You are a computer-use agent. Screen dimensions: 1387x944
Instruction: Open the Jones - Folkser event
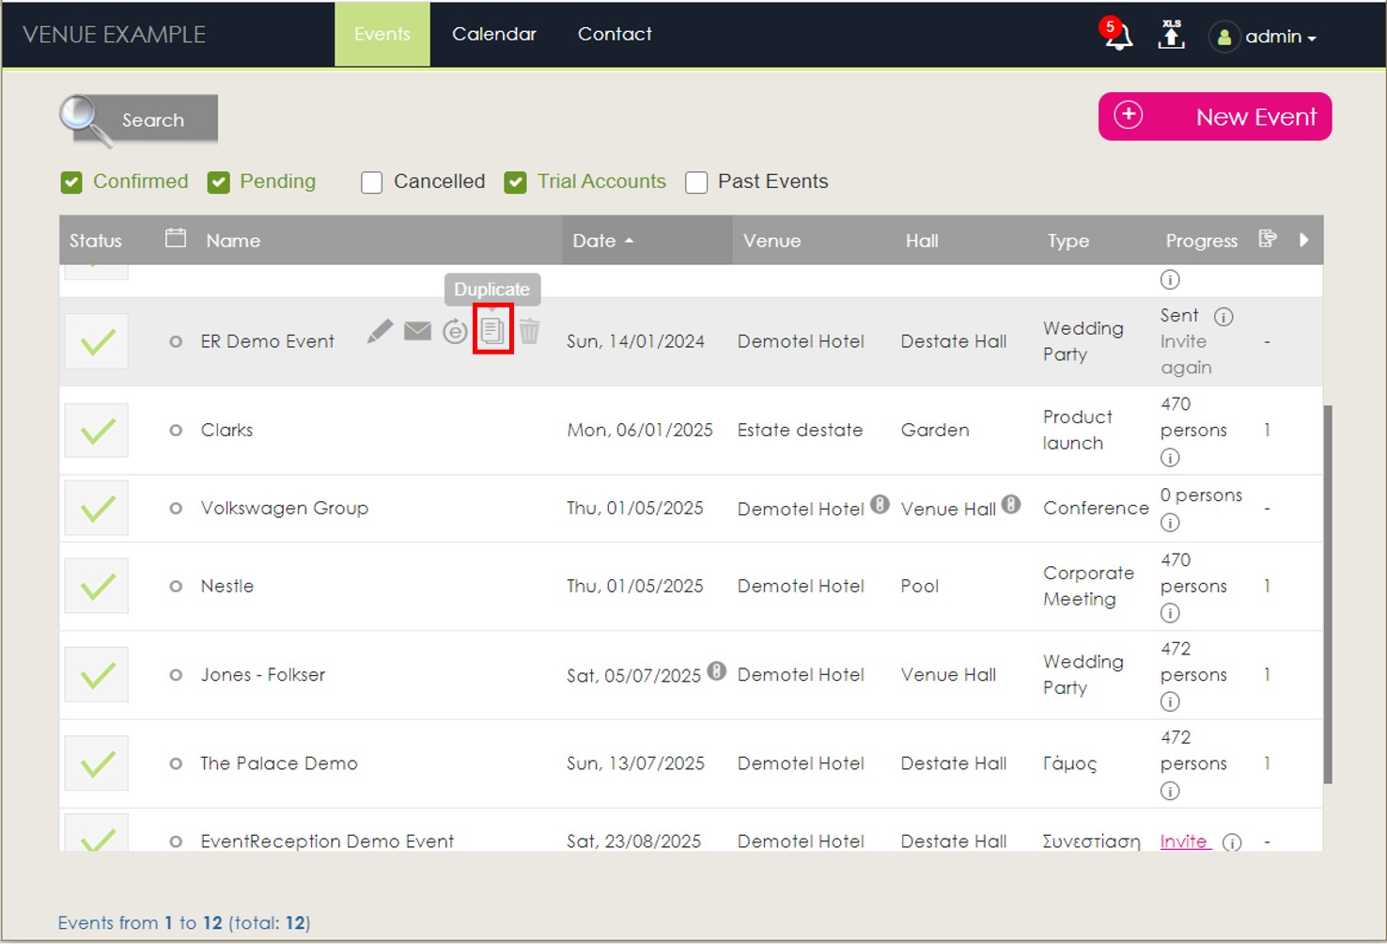coord(263,675)
